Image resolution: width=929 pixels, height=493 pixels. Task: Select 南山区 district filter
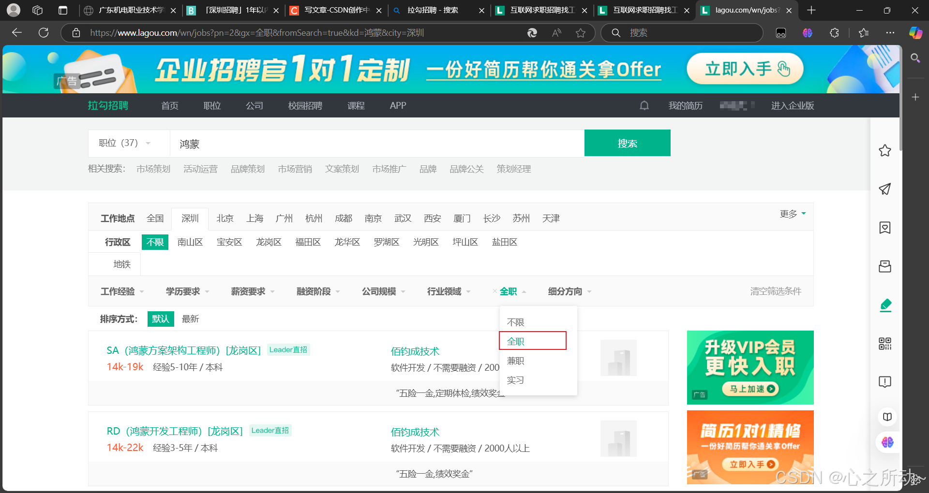(x=190, y=242)
